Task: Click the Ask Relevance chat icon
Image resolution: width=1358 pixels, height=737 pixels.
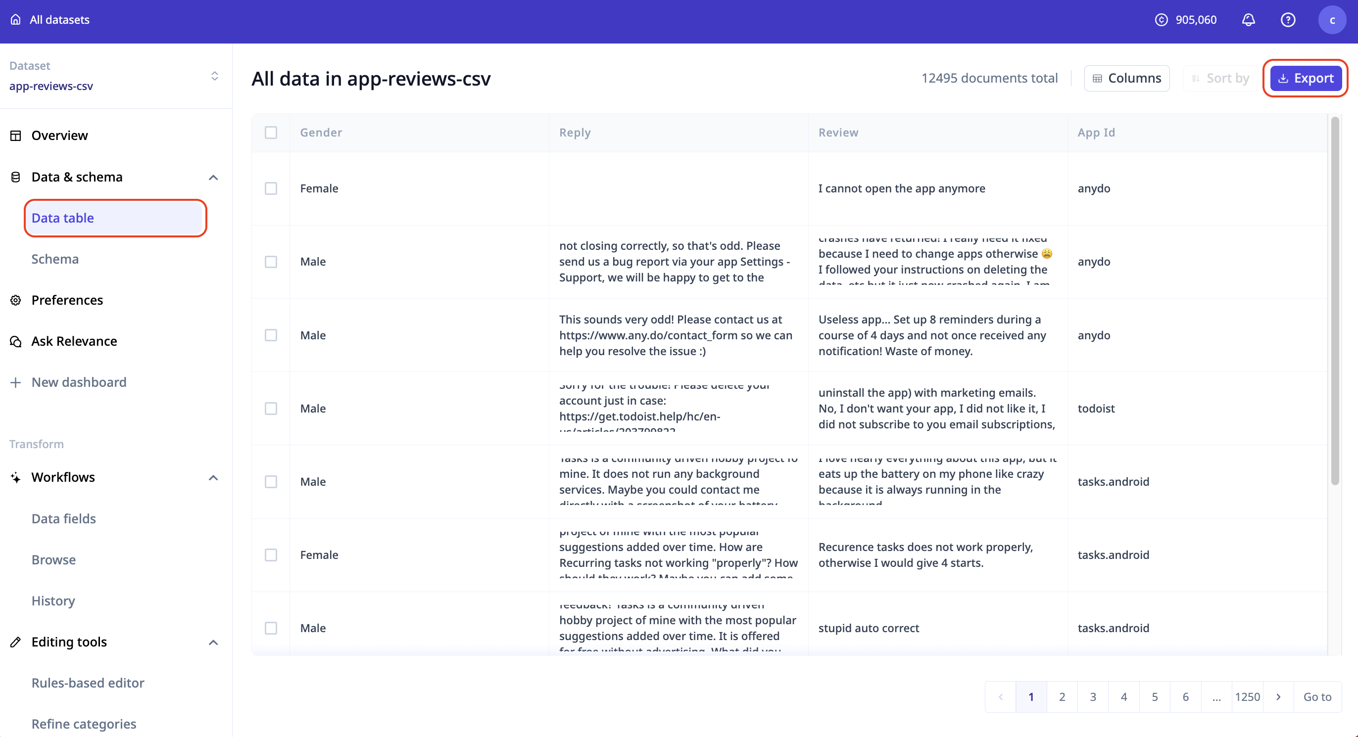Action: click(16, 341)
